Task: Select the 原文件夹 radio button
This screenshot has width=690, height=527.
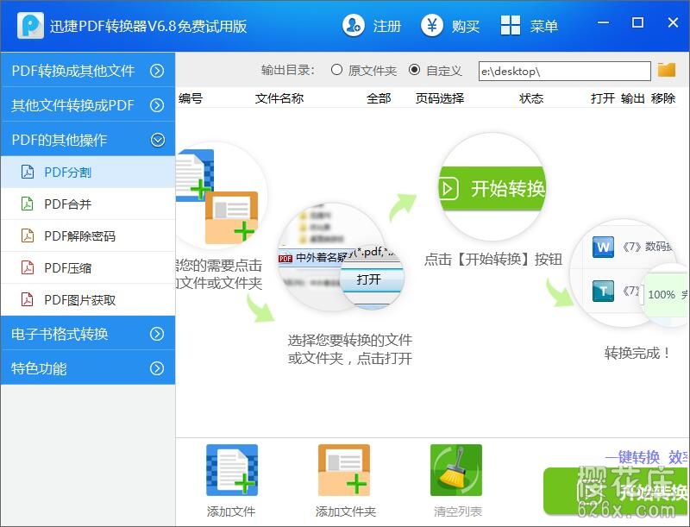Action: [x=336, y=70]
